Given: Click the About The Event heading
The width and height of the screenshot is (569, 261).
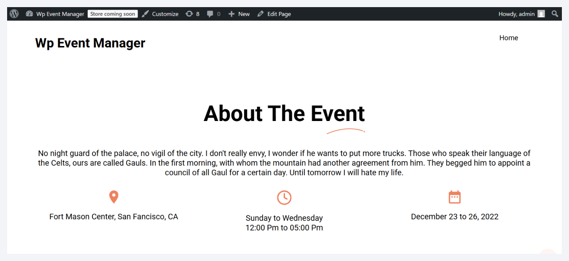Looking at the screenshot, I should pyautogui.click(x=284, y=113).
